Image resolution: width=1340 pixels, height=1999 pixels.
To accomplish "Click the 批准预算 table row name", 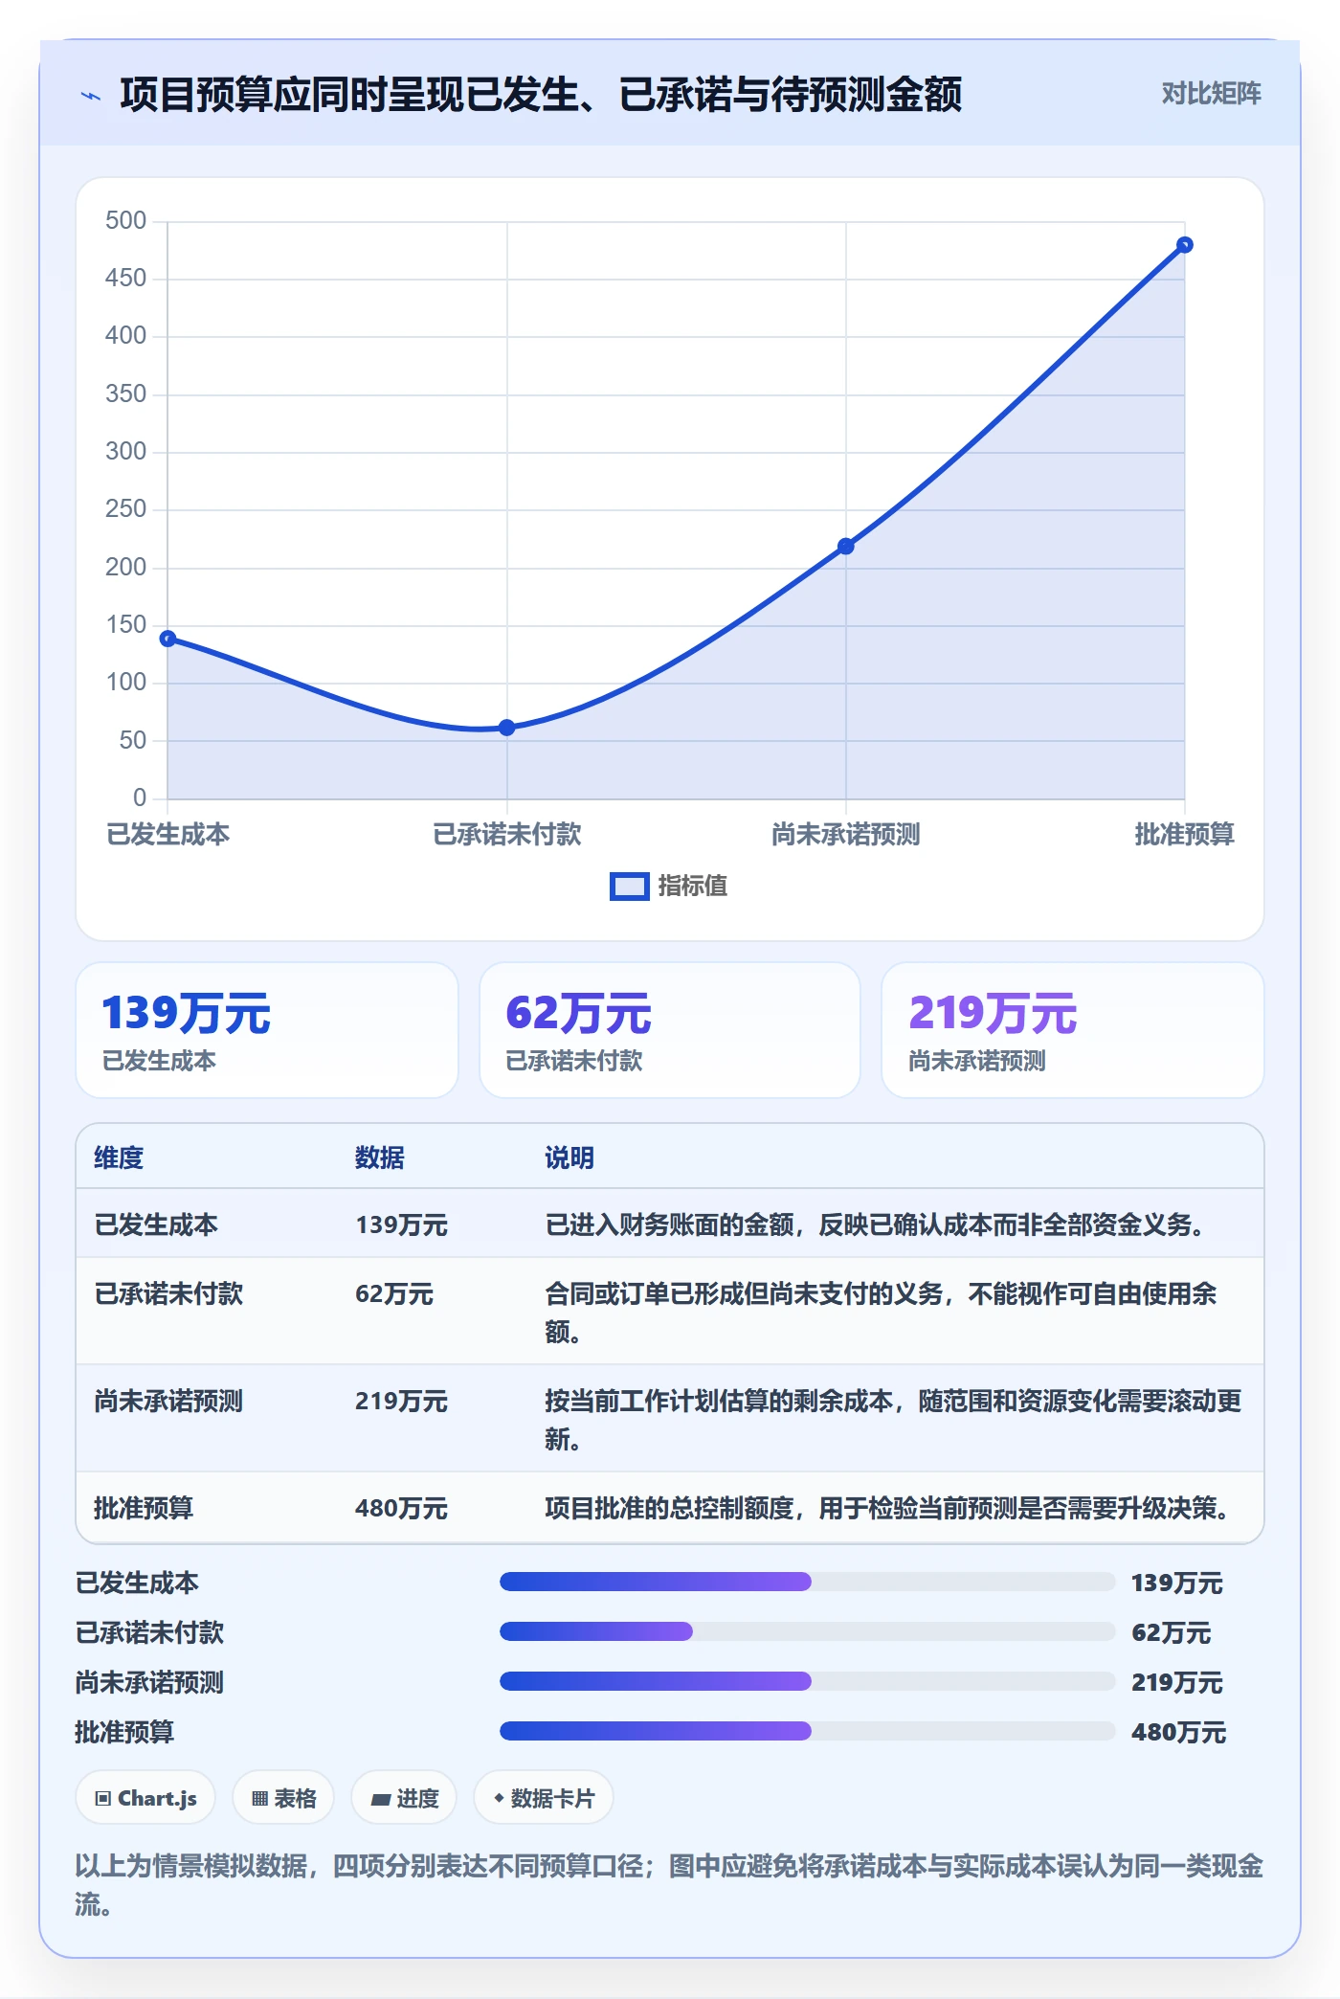I will [144, 1508].
